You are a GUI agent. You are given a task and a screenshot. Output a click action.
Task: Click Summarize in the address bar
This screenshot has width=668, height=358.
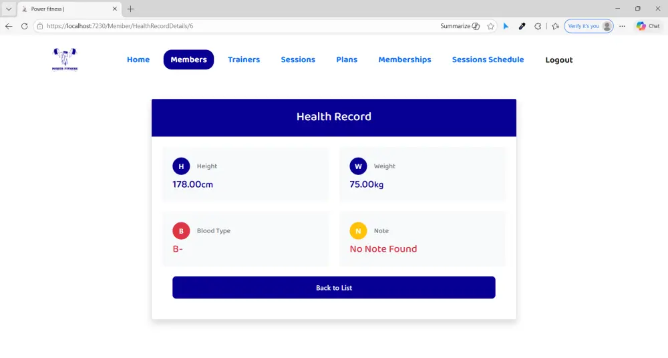[x=460, y=26]
